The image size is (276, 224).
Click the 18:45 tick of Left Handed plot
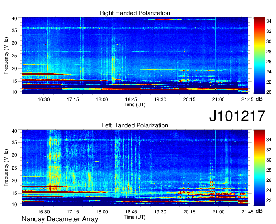click(x=131, y=212)
